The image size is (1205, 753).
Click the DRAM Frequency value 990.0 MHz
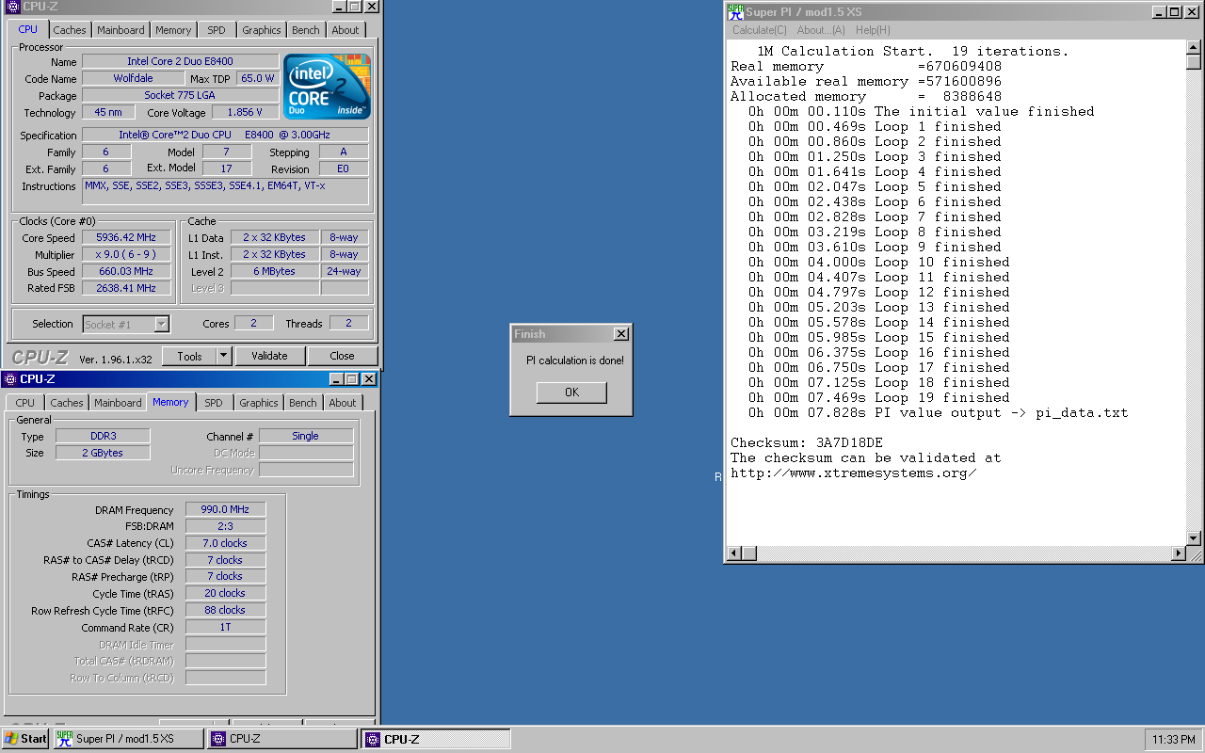click(225, 510)
